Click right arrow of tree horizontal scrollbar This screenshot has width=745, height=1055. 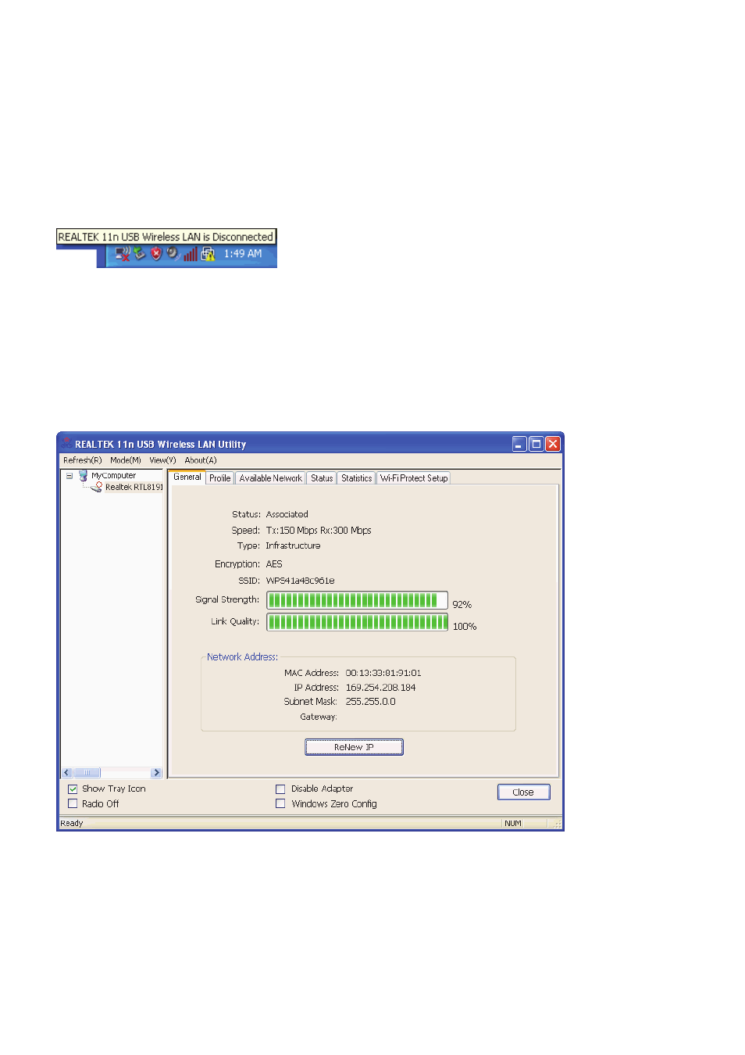(x=156, y=773)
